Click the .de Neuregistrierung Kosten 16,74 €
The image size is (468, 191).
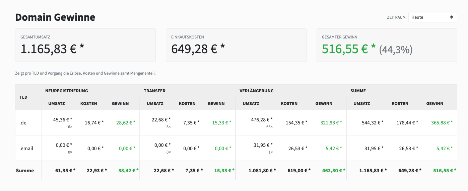click(94, 123)
